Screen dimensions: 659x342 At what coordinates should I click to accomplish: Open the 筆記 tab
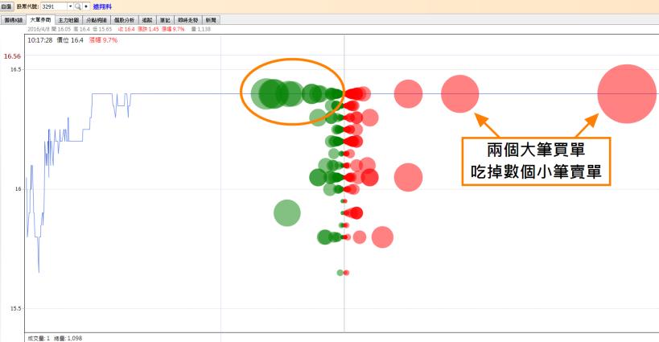(x=165, y=20)
